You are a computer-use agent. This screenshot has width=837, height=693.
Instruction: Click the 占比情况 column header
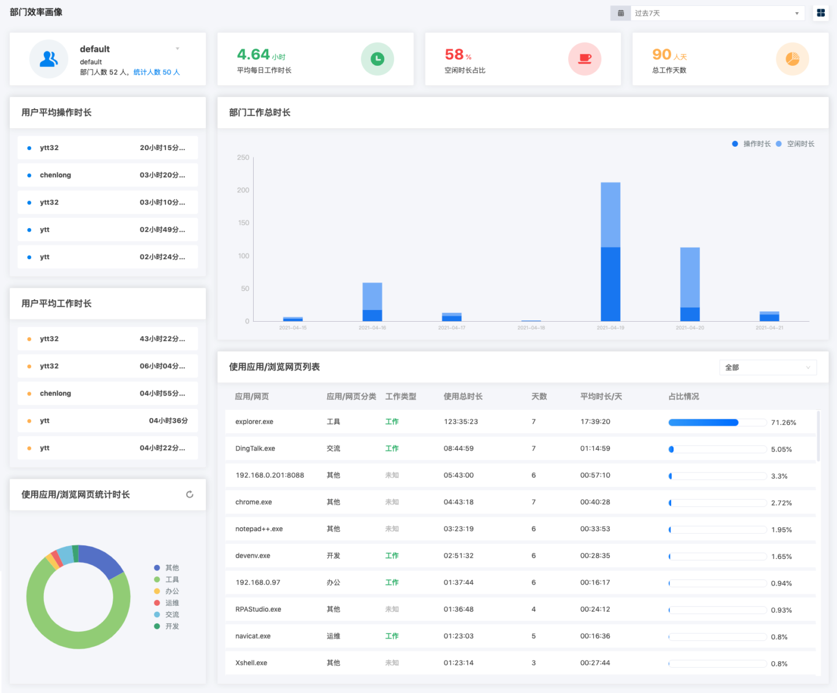(x=684, y=397)
